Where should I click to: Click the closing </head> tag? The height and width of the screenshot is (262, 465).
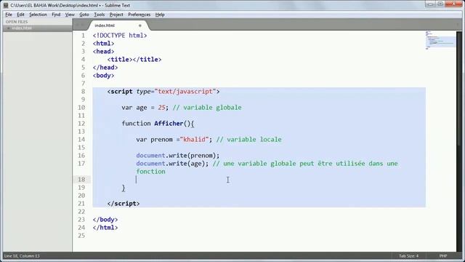[105, 68]
